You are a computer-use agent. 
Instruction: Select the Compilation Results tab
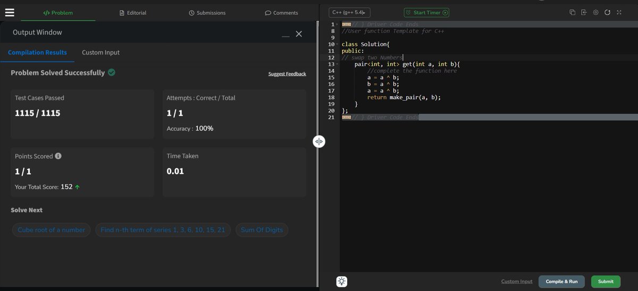point(37,53)
